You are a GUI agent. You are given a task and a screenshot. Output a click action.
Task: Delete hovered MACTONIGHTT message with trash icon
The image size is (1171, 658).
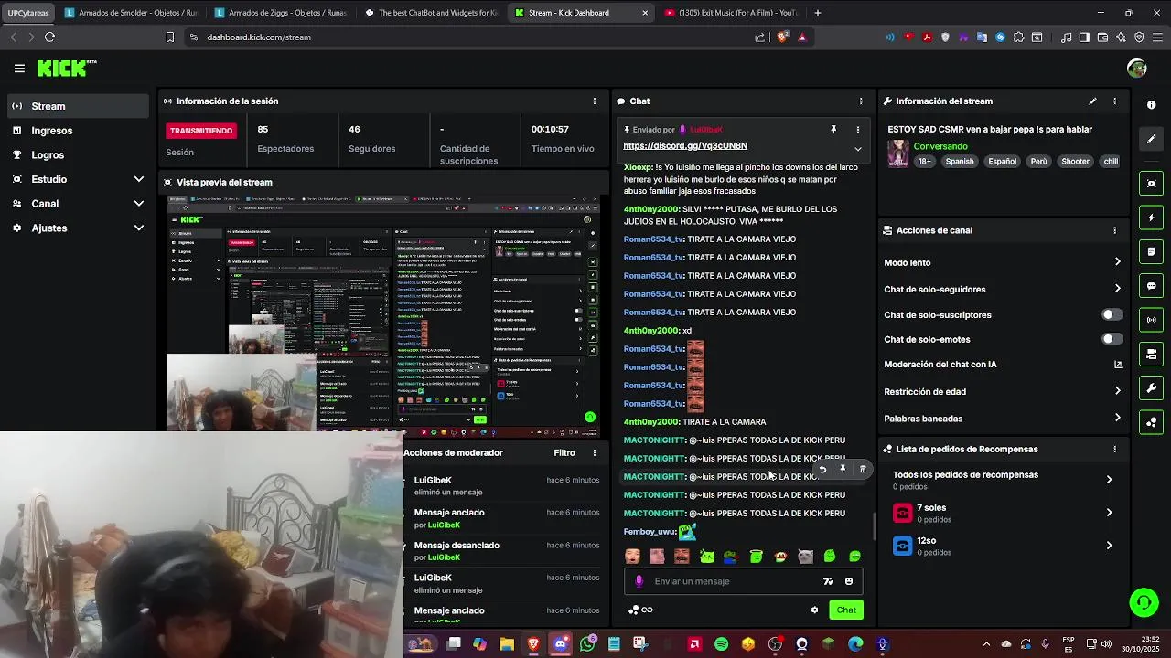(x=863, y=470)
